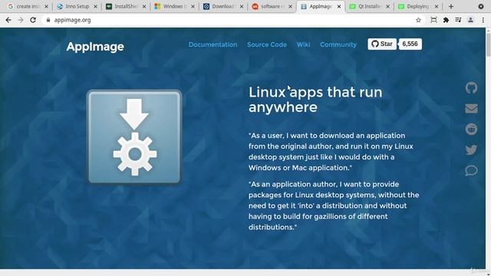
Task: Click the 'As an application author' paragraph
Action: coord(334,205)
